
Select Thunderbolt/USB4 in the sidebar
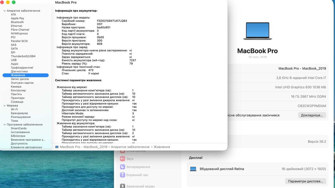point(23,56)
